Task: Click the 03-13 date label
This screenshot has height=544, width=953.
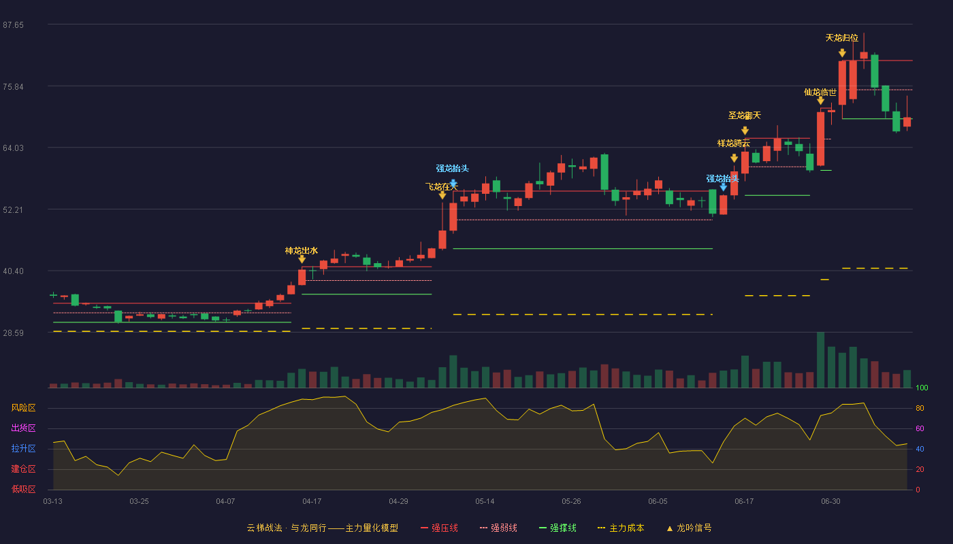Action: tap(52, 501)
